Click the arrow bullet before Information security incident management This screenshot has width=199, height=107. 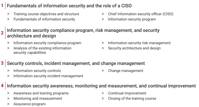8,76
